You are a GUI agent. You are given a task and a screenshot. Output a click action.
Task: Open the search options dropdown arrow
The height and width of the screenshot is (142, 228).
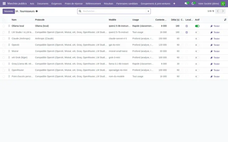tap(148, 11)
